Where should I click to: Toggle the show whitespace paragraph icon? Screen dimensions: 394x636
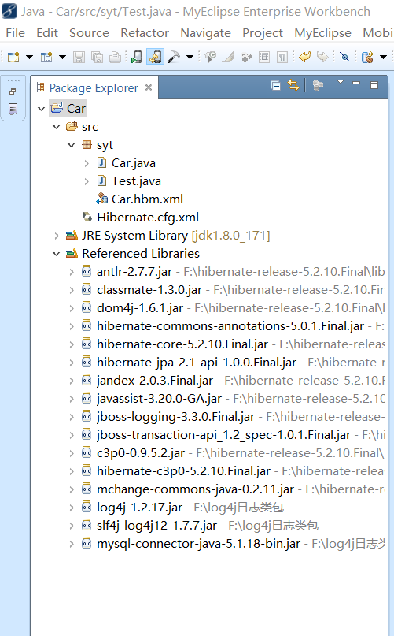click(x=282, y=57)
